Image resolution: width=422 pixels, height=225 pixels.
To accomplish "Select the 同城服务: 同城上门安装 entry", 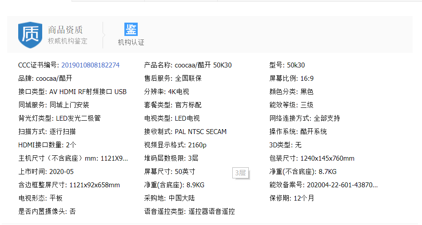I will point(54,105).
